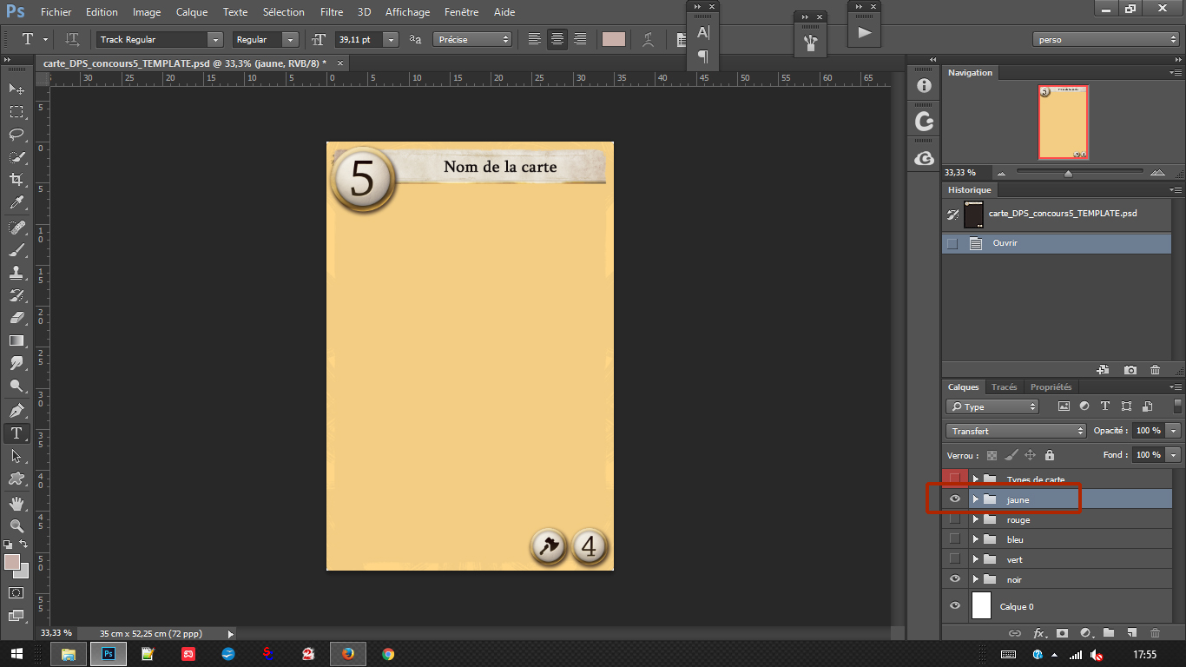Click the center text alignment icon

tap(557, 40)
